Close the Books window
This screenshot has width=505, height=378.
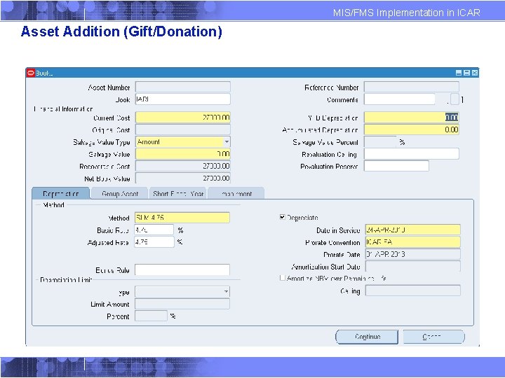click(475, 73)
